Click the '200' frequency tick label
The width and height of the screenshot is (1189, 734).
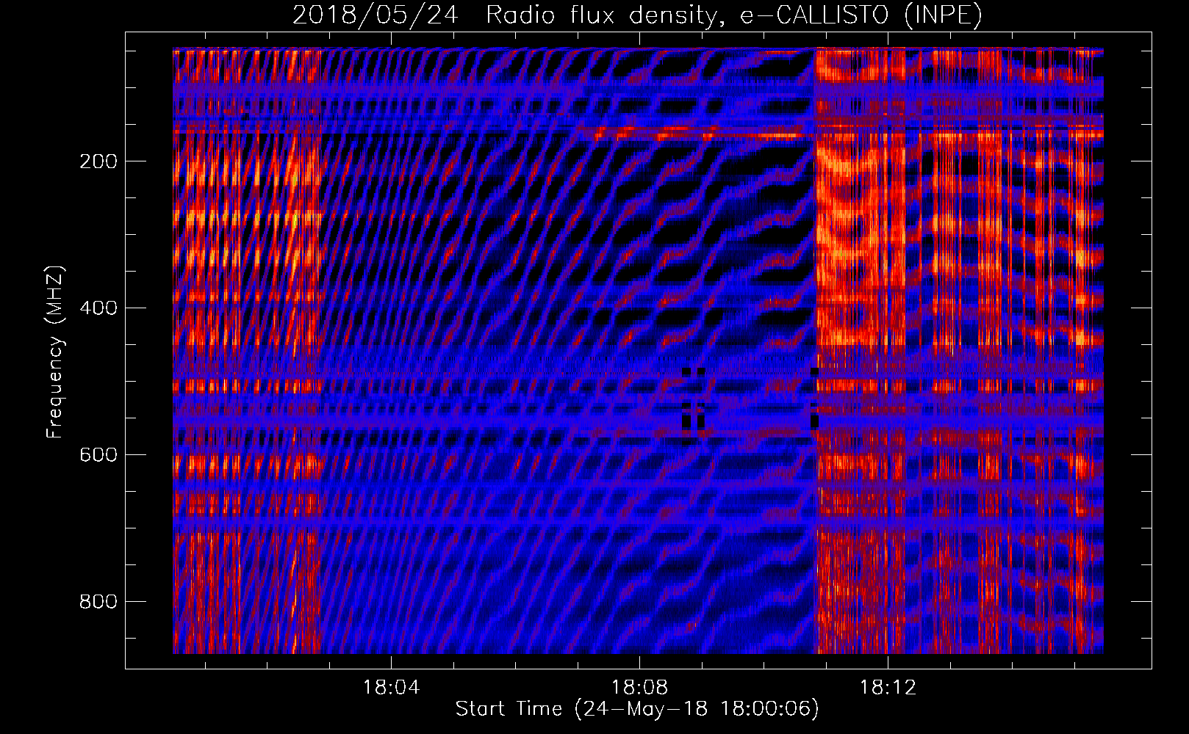(98, 161)
